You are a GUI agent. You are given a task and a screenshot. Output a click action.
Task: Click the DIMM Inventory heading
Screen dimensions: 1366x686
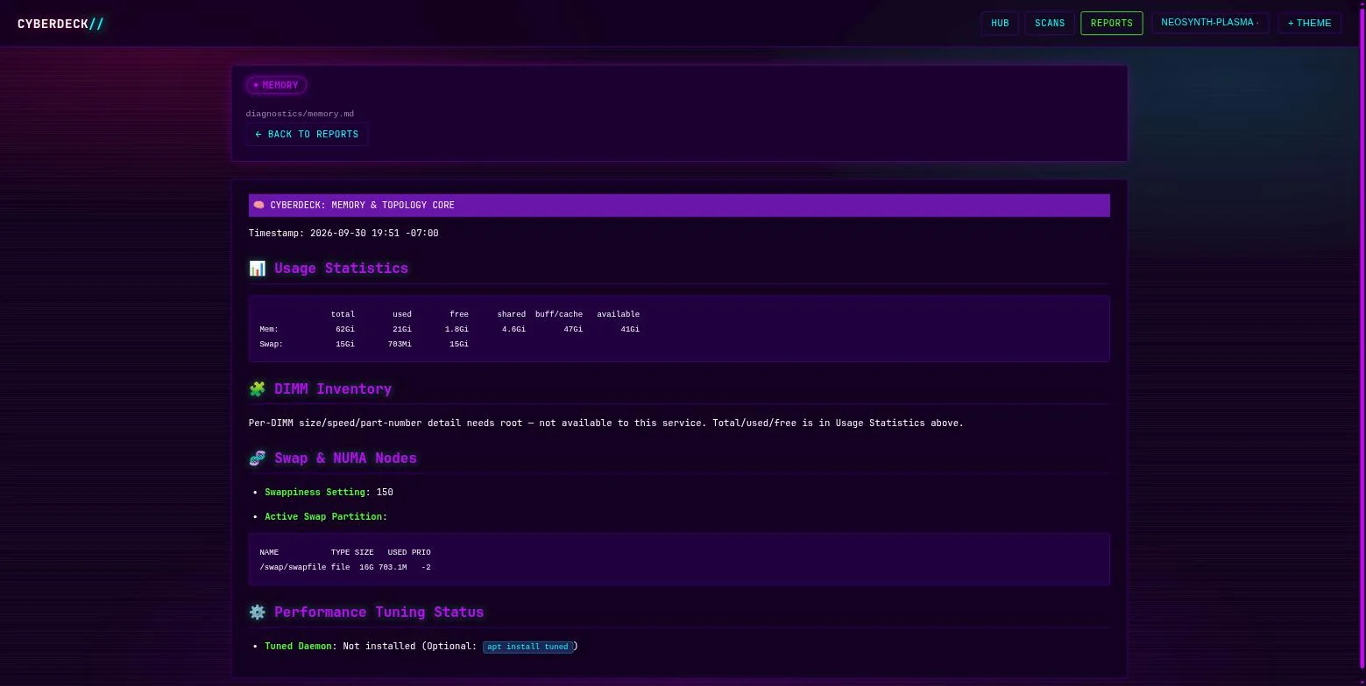(333, 389)
